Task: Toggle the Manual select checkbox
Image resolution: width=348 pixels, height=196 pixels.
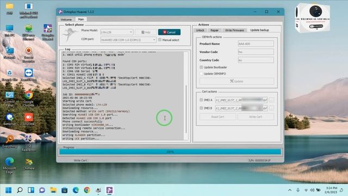Action: pyautogui.click(x=160, y=40)
